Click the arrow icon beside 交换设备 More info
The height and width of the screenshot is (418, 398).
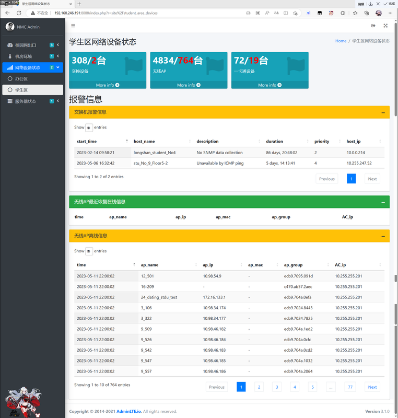click(117, 85)
